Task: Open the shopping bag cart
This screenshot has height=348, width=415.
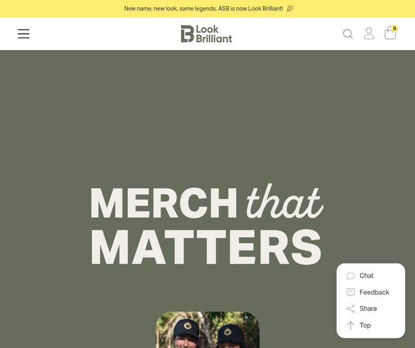Action: click(x=390, y=33)
